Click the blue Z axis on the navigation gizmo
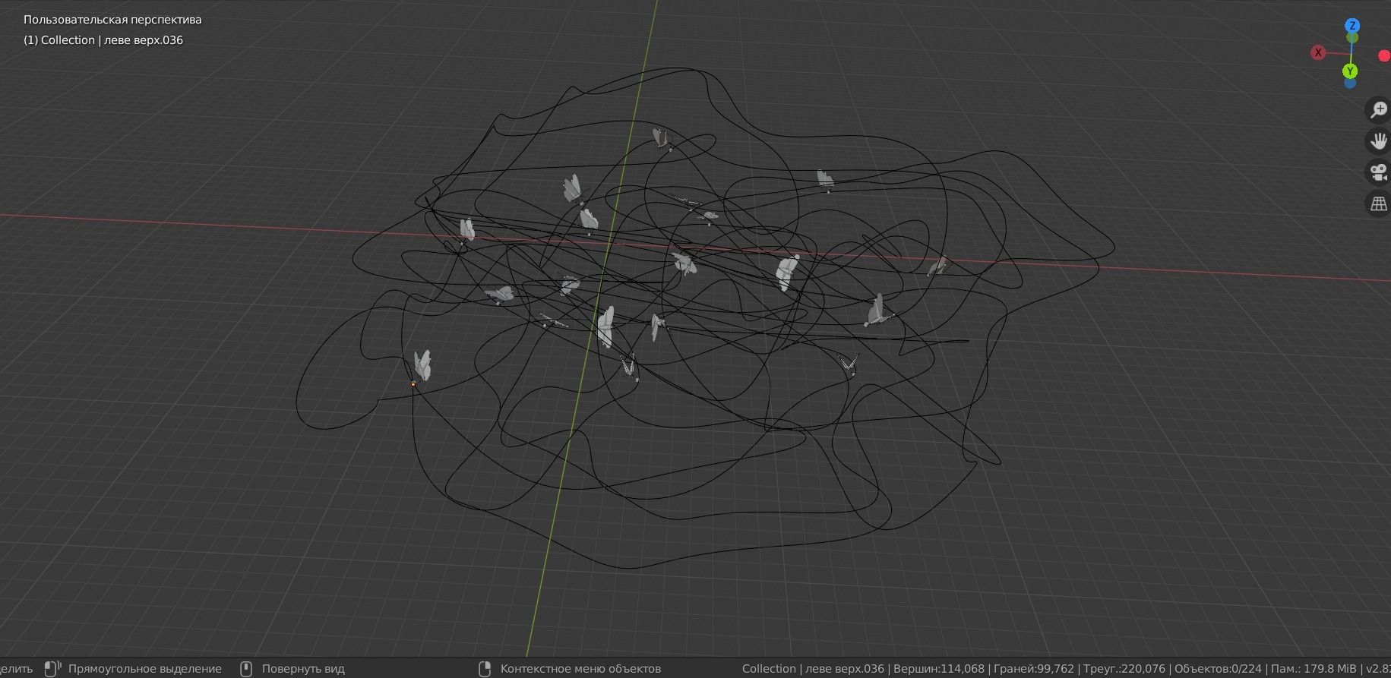Image resolution: width=1391 pixels, height=678 pixels. (x=1352, y=26)
